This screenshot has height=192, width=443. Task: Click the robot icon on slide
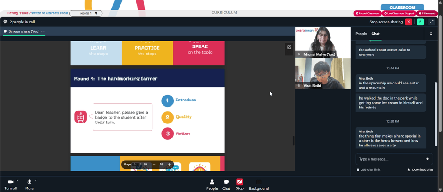(81, 117)
